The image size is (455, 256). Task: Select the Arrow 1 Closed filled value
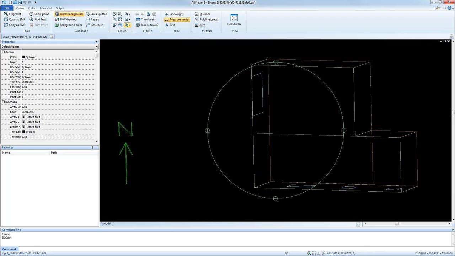tap(33, 117)
